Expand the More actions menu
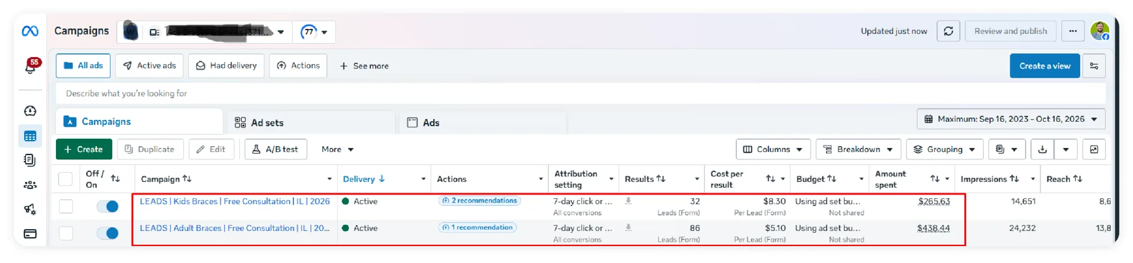 (x=337, y=149)
